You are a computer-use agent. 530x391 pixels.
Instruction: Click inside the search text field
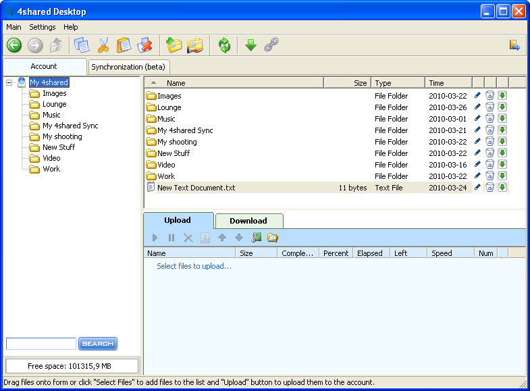(x=41, y=344)
